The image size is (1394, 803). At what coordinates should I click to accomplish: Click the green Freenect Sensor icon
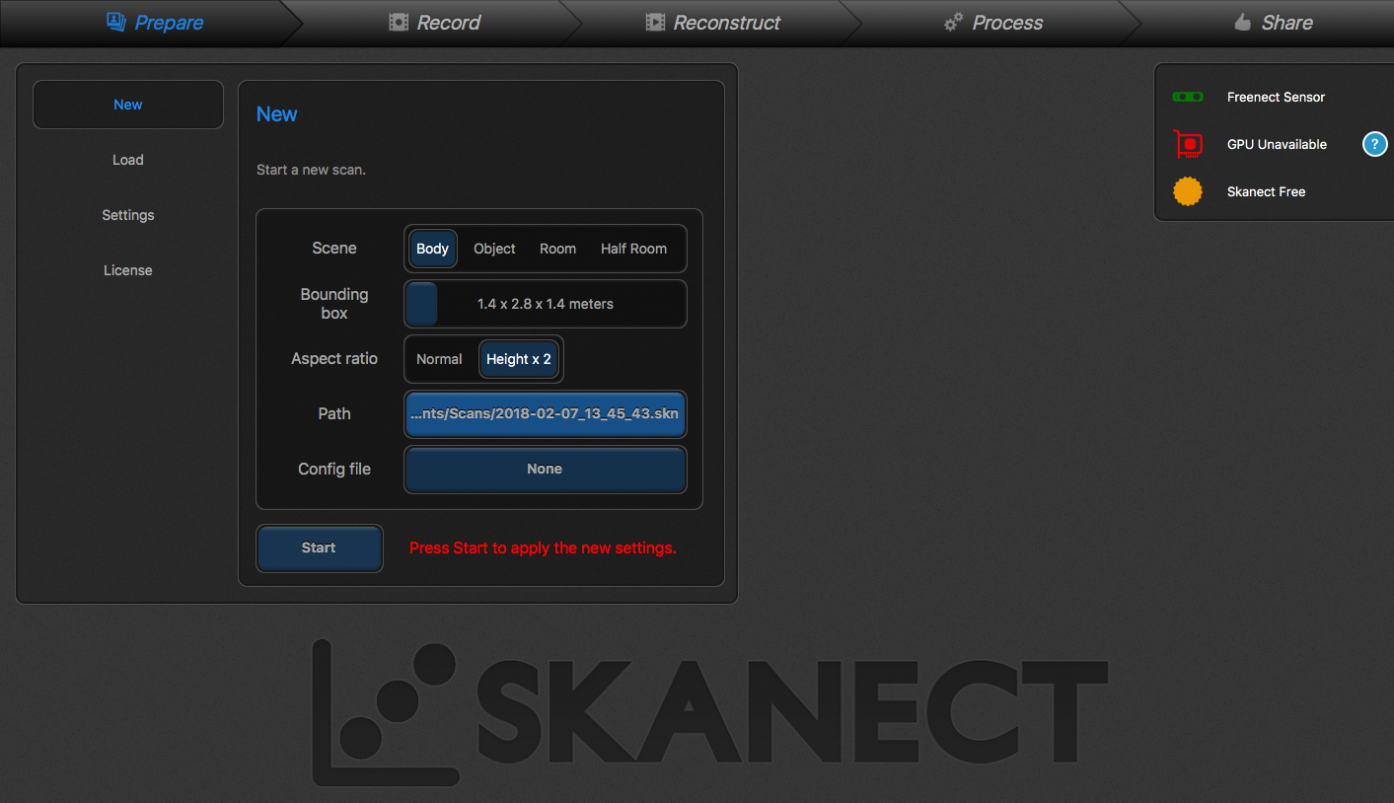(1187, 97)
